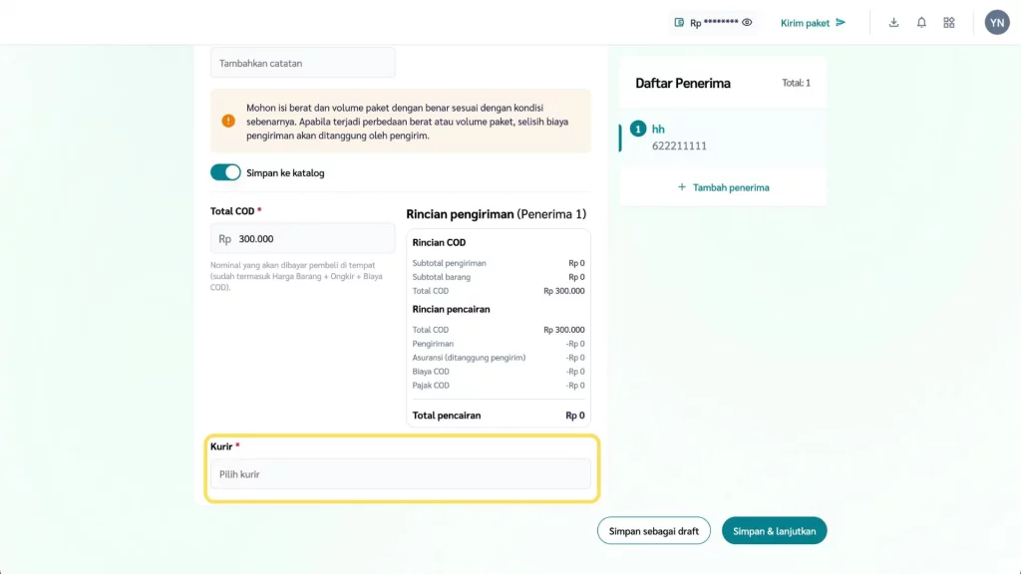Click Tambah penerima to add recipient
Viewport: 1021px width, 574px height.
coord(731,187)
